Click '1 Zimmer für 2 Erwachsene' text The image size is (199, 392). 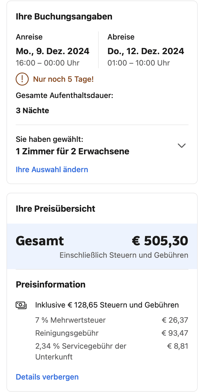[72, 151]
